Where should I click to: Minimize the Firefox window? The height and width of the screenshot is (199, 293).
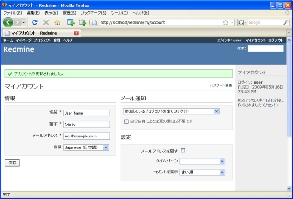pos(273,5)
